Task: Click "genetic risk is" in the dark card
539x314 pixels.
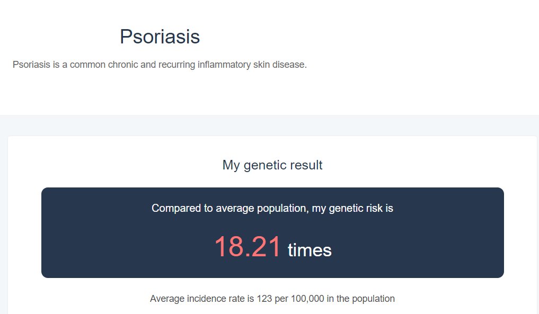Action: (361, 208)
